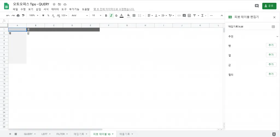
Task: Show more toolbar options
Action: (211, 16)
